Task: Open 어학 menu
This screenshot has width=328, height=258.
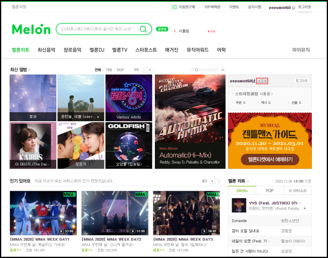Action: (x=221, y=50)
